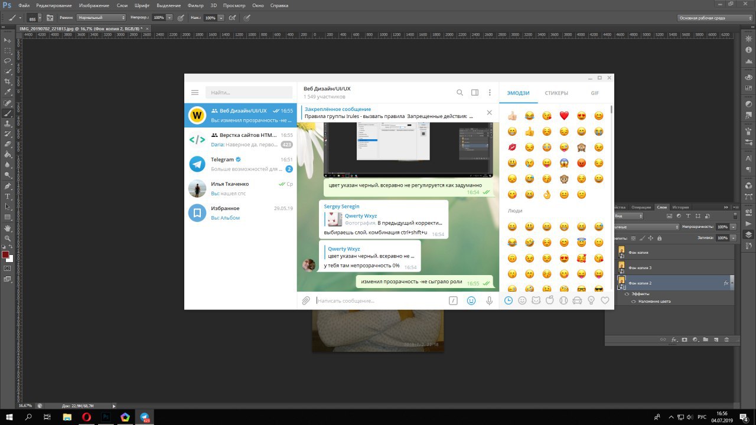Viewport: 756px width, 425px height.
Task: Toggle Telegram side panel icon in chat header
Action: coord(475,93)
